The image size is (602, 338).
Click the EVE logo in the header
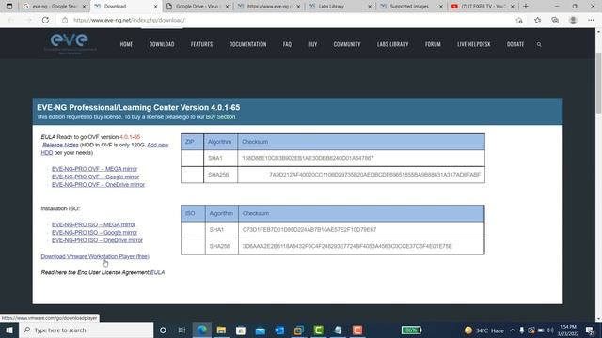[x=70, y=43]
